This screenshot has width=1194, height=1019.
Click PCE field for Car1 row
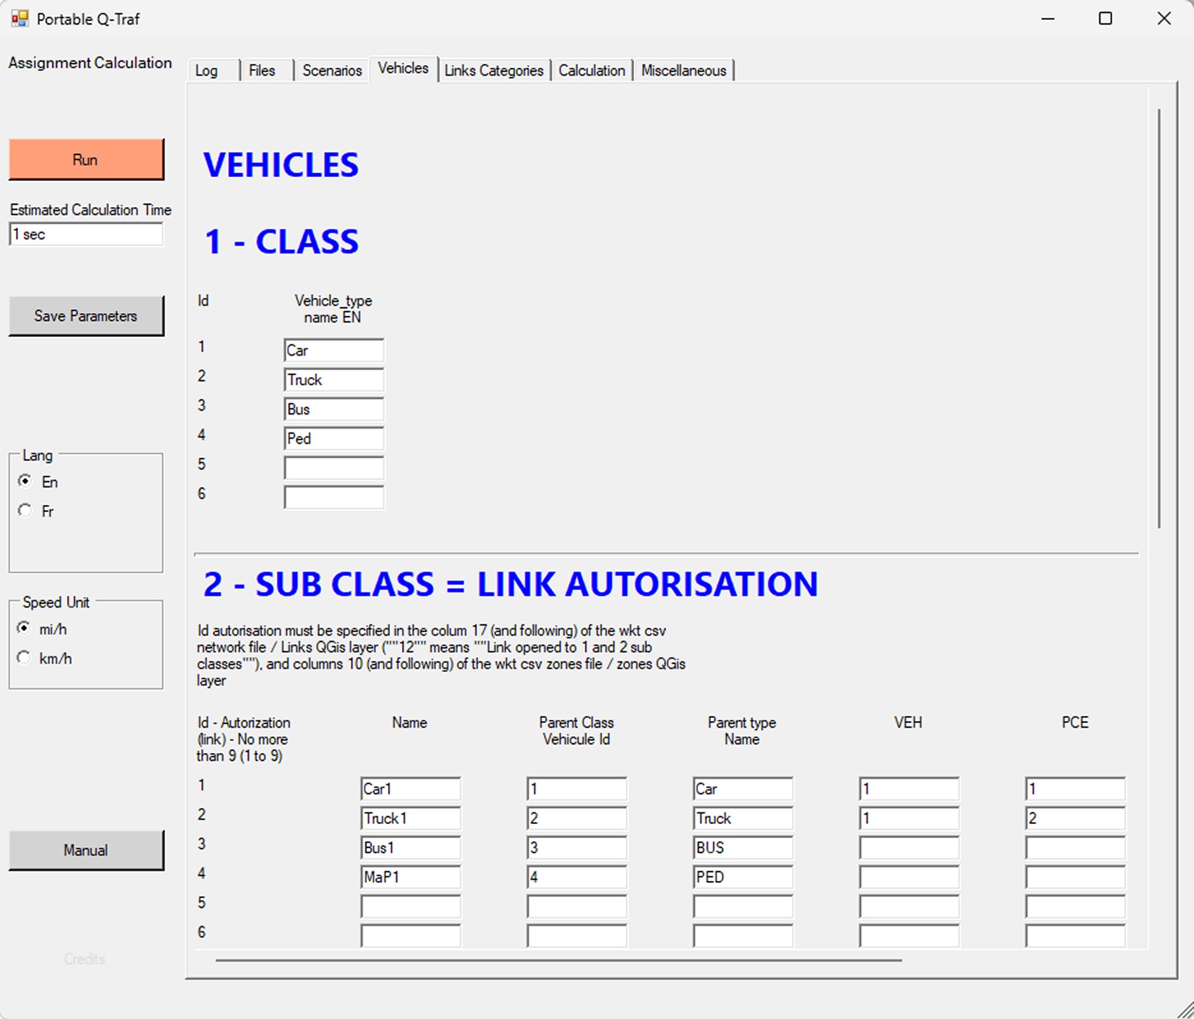click(x=1075, y=789)
